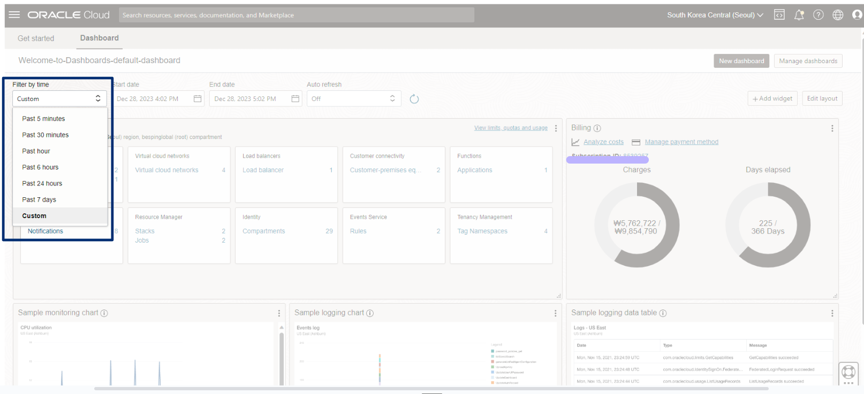The image size is (864, 394).
Task: Open Billing widget three-dot menu
Action: 832,128
